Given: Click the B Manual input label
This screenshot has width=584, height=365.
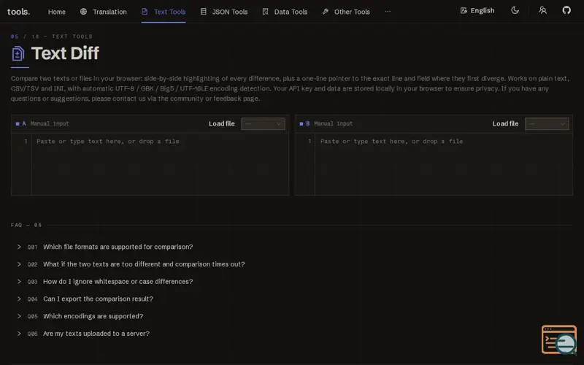Looking at the screenshot, I should [x=326, y=123].
